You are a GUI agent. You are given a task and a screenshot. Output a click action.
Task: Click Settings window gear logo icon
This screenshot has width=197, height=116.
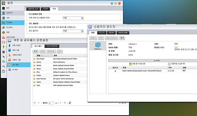[x=3, y=3]
